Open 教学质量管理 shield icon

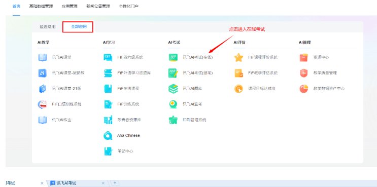(304, 73)
